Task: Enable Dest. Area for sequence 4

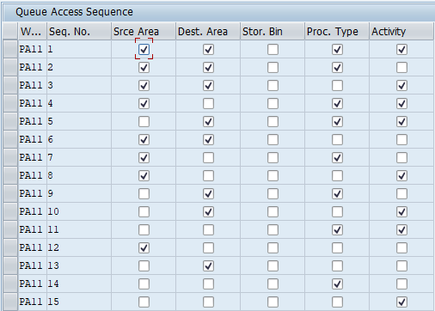Action: click(208, 103)
